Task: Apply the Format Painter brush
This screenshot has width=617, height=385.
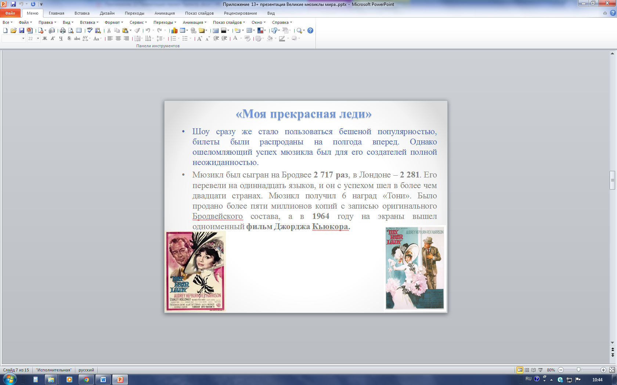Action: click(x=137, y=30)
